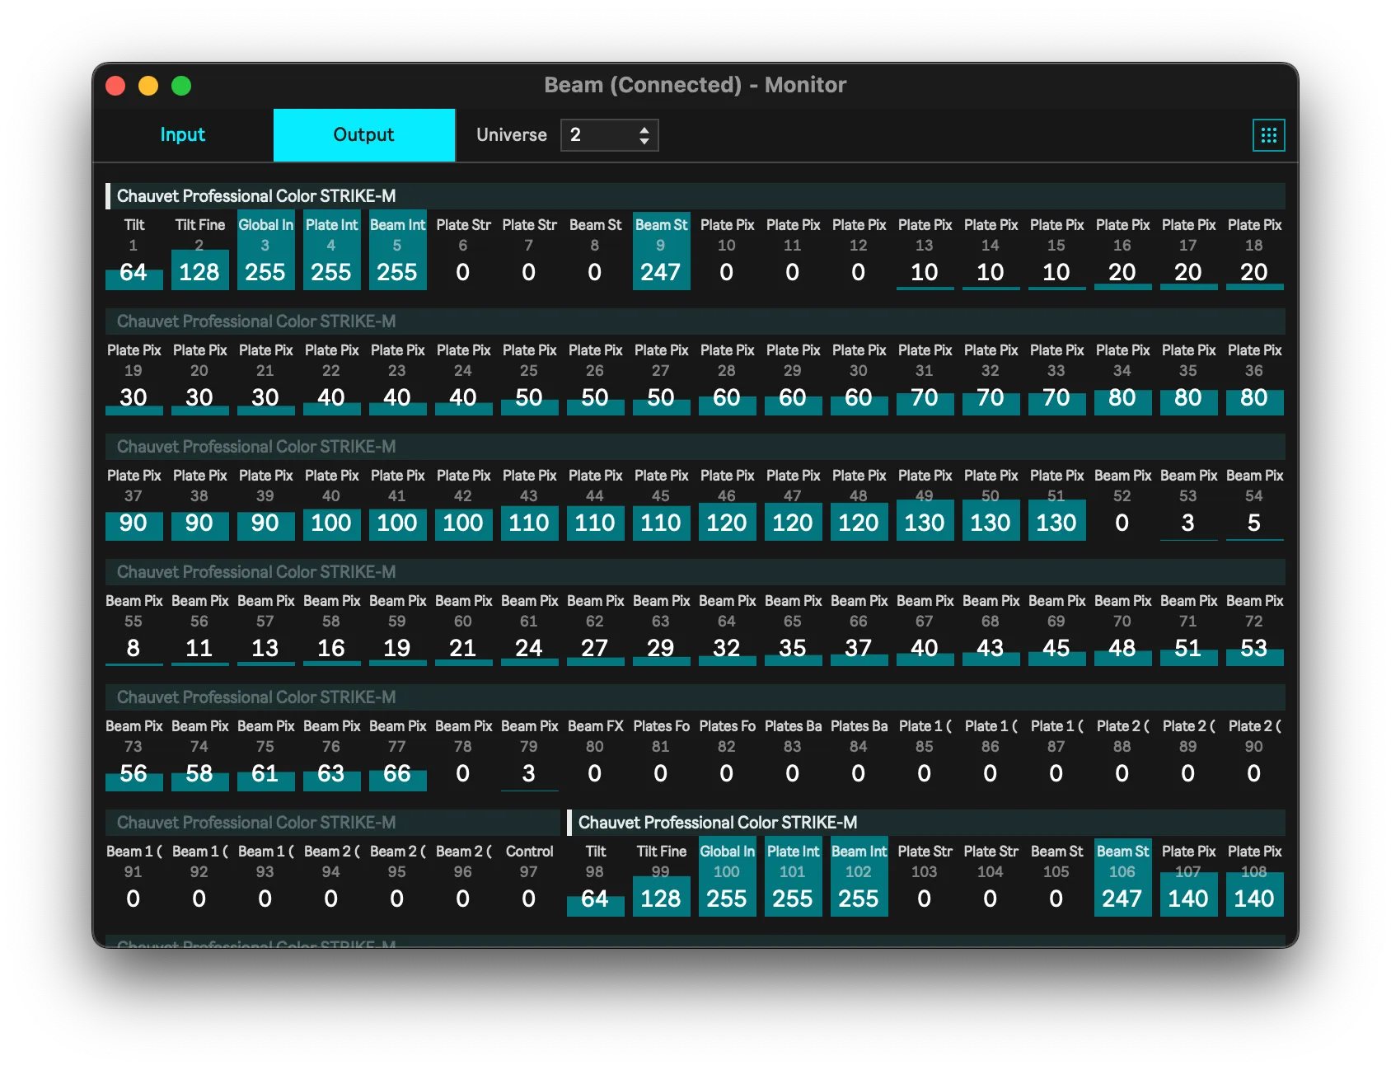The width and height of the screenshot is (1391, 1070).
Task: Select Beam Pix channel 54 value 5
Action: 1254,502
